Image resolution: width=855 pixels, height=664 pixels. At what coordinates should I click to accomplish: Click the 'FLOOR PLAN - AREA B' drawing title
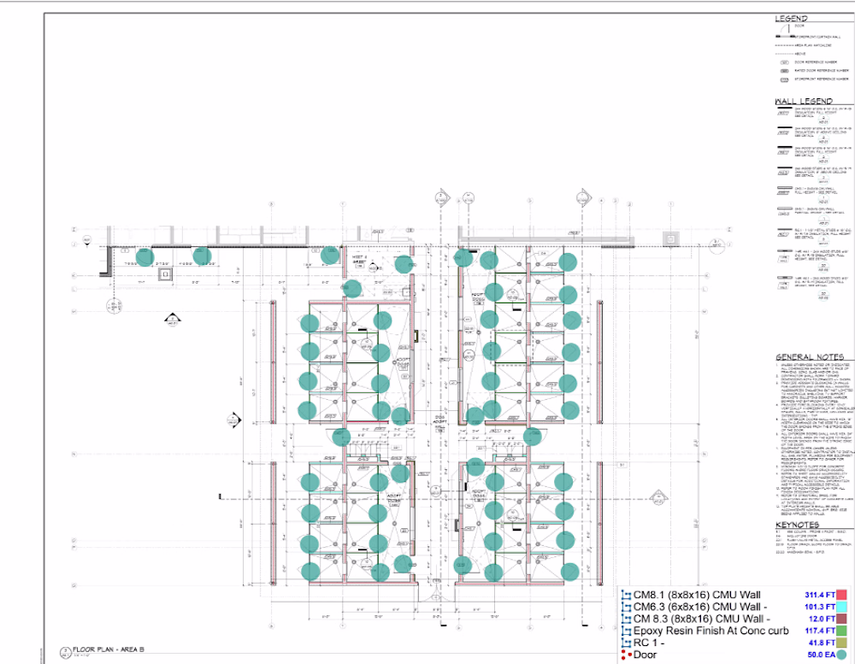(109, 649)
